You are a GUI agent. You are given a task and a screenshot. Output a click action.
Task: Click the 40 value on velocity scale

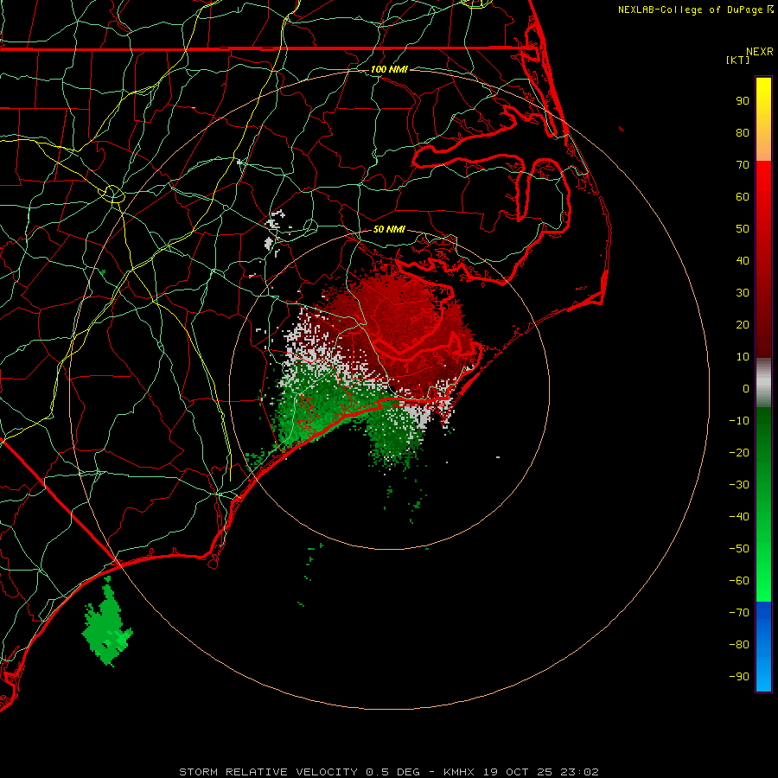[x=743, y=260]
